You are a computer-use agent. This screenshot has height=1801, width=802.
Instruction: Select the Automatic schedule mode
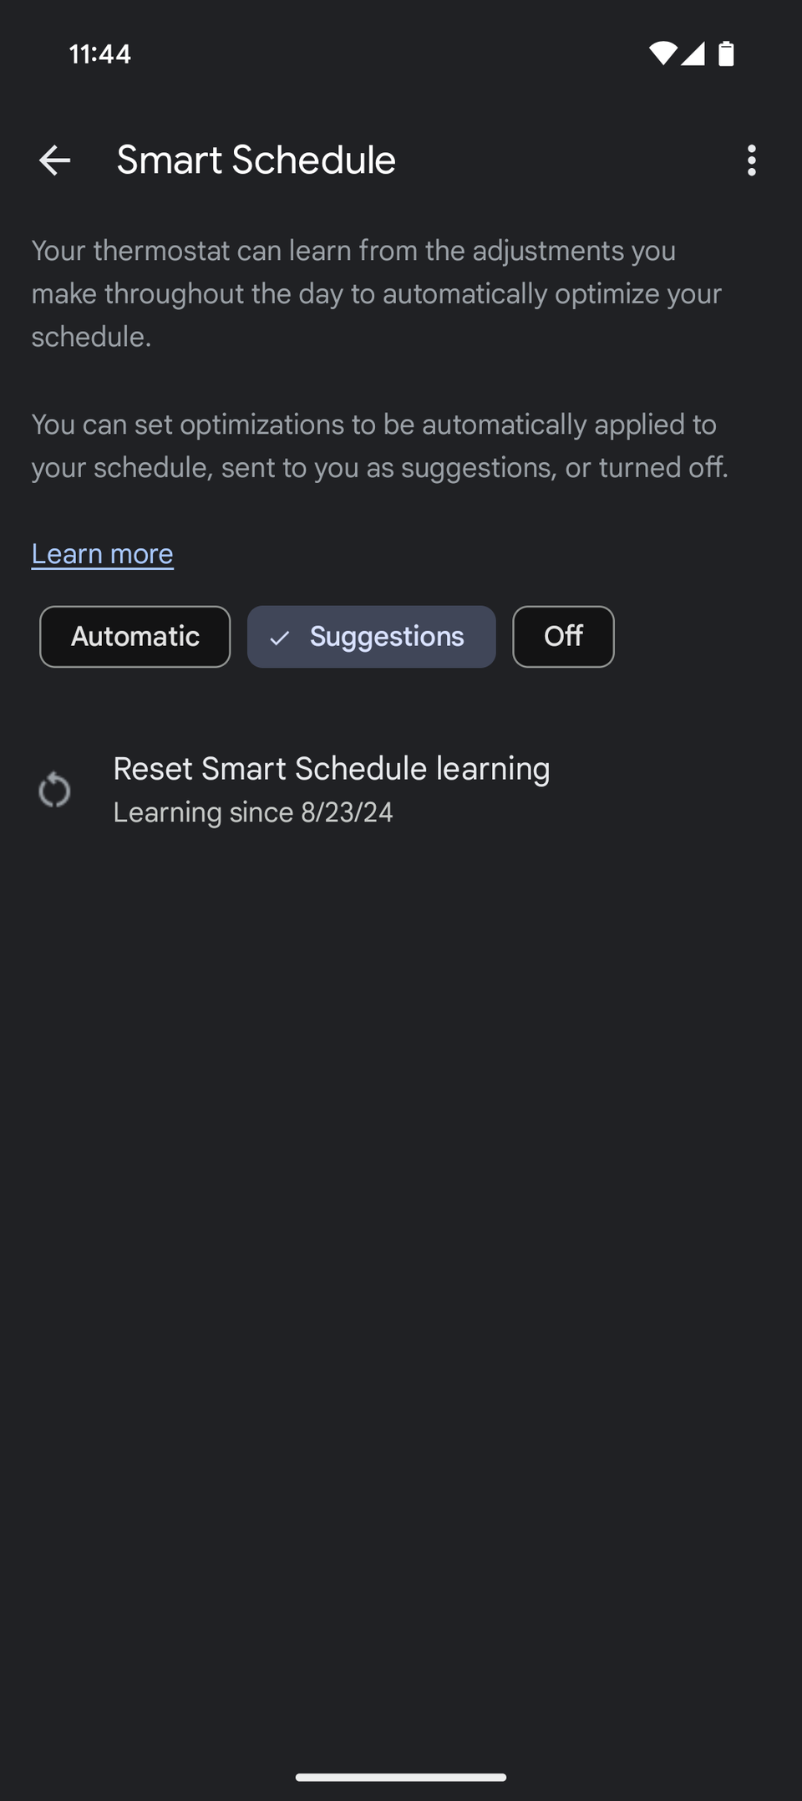135,637
